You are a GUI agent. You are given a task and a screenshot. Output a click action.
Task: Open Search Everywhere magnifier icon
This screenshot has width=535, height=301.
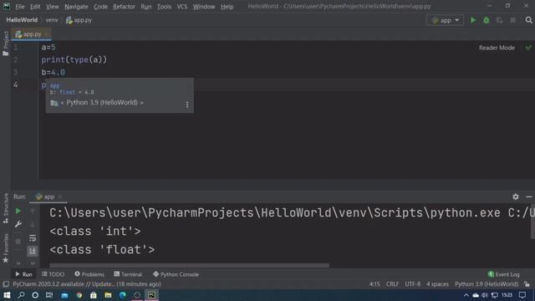[528, 20]
